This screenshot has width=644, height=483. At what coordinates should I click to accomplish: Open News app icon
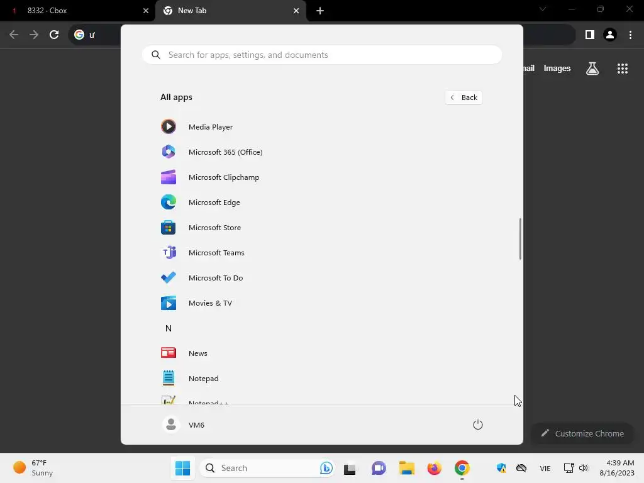[x=169, y=353]
